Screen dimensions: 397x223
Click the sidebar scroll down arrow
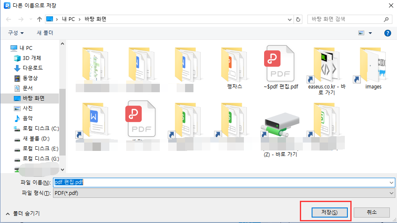point(63,170)
